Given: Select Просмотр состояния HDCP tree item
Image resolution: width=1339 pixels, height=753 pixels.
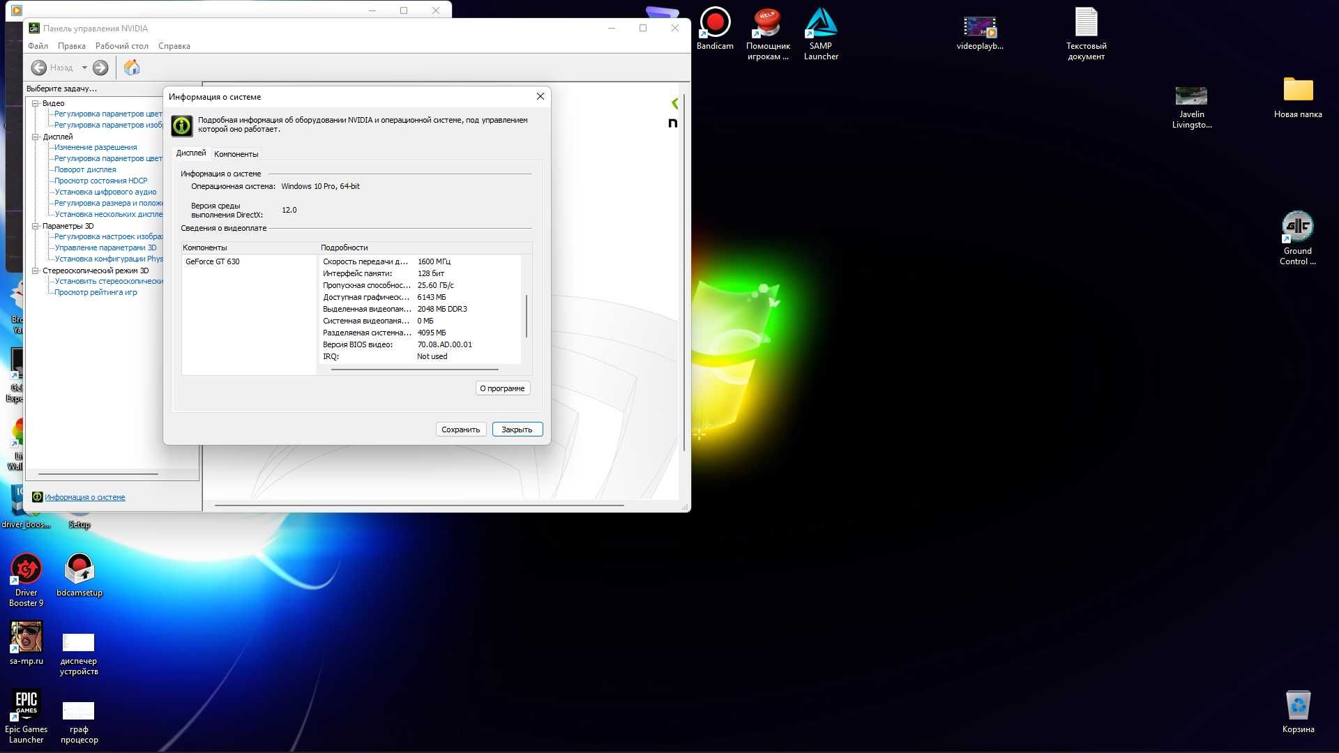Looking at the screenshot, I should (101, 181).
